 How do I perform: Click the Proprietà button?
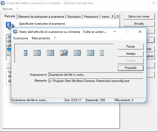click(x=131, y=68)
